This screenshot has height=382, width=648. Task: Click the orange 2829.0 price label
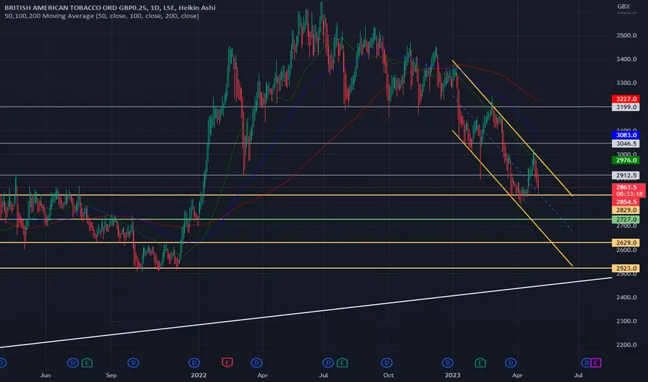[626, 210]
